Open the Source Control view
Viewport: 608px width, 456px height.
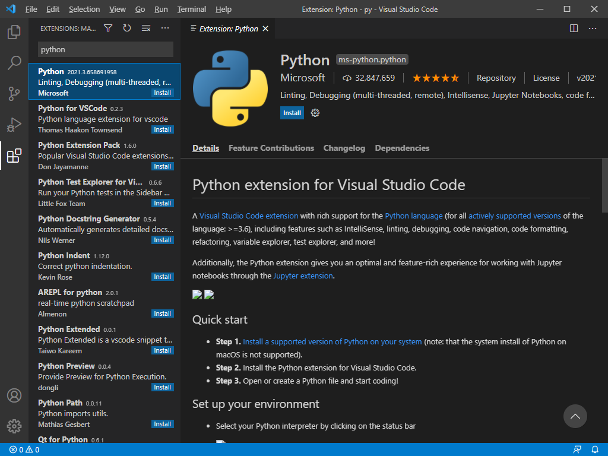pos(14,93)
